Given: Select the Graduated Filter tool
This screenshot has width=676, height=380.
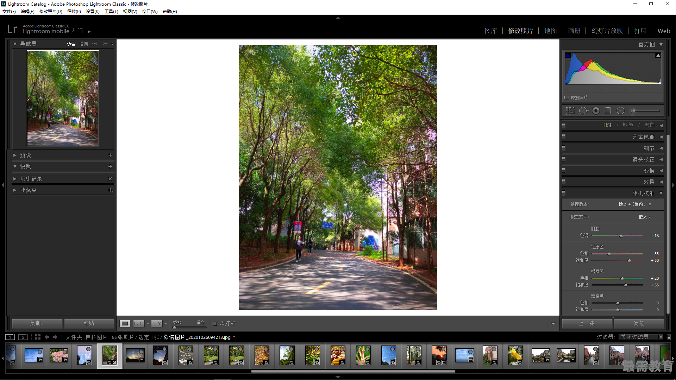Looking at the screenshot, I should point(608,111).
